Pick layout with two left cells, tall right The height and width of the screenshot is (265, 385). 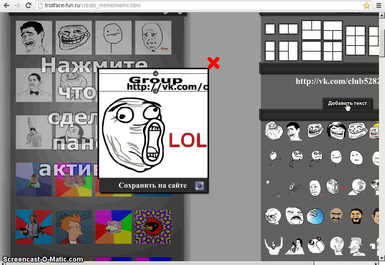[288, 51]
